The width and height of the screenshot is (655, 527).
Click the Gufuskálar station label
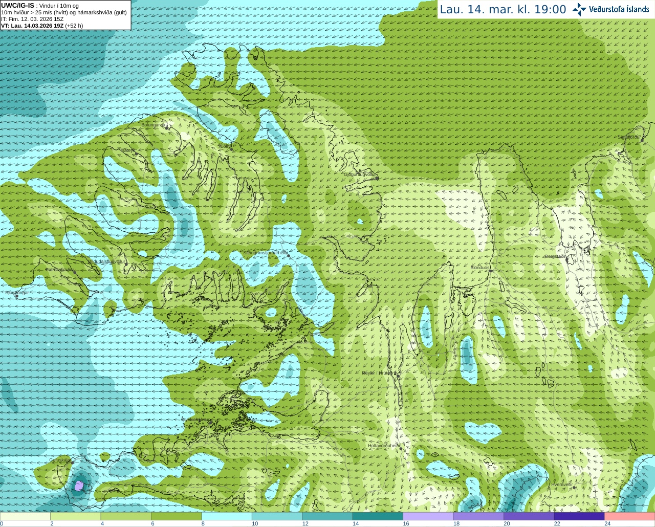click(59, 460)
